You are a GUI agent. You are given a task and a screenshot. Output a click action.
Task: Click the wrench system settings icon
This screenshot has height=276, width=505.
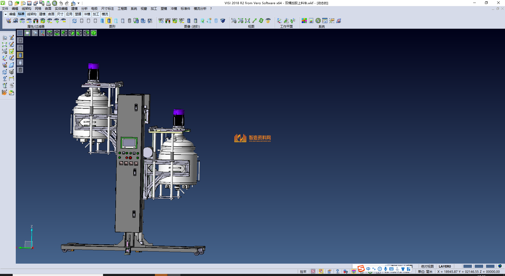click(x=318, y=21)
